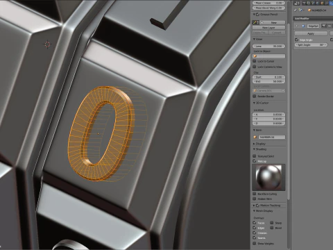Screen dimensions: 333x250
Task: Uncheck the Faces overlay checkbox
Action: pyautogui.click(x=255, y=223)
